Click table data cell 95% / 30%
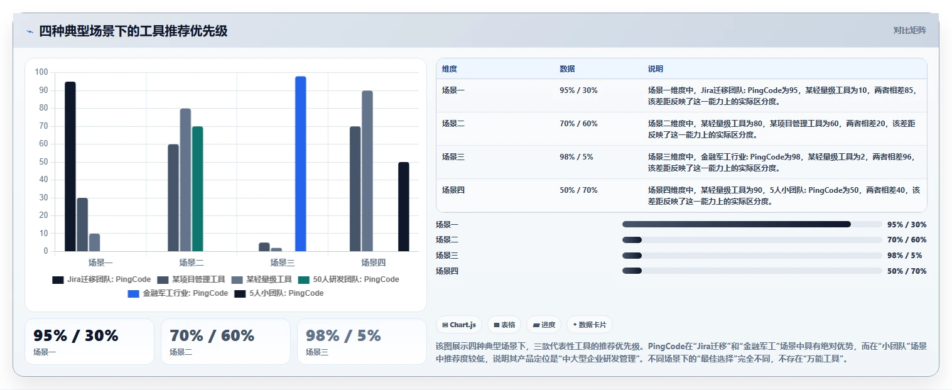952x390 pixels. coord(578,90)
